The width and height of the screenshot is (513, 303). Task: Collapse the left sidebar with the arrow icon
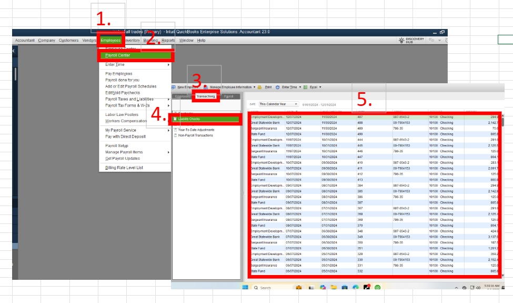(x=13, y=51)
